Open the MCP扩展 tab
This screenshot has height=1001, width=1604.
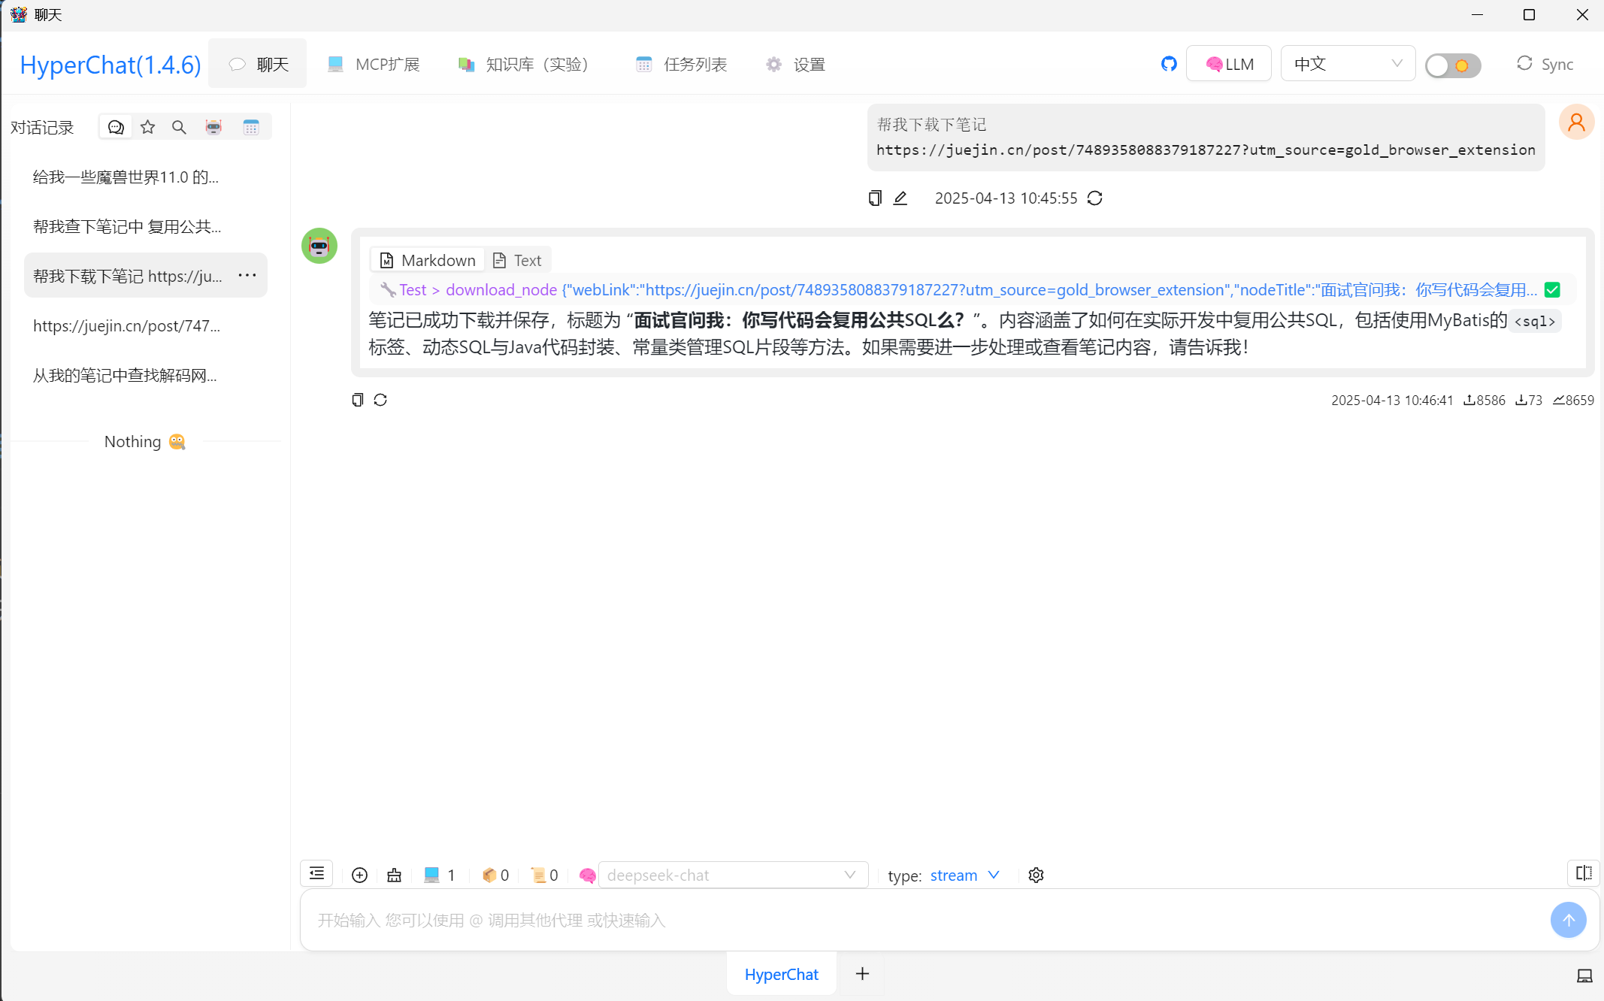click(373, 64)
